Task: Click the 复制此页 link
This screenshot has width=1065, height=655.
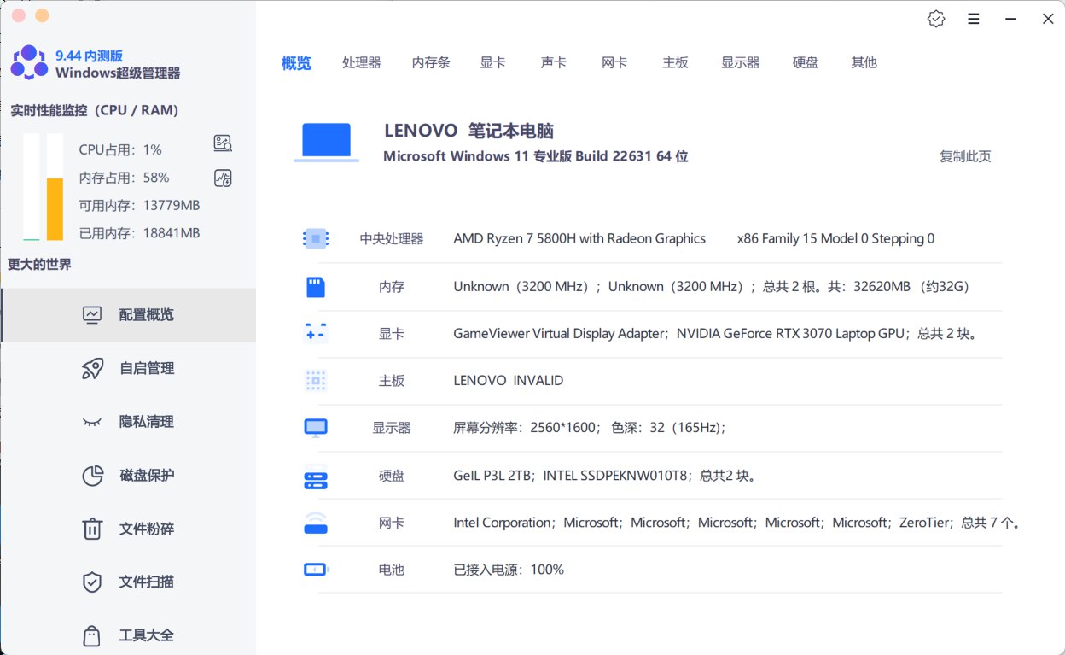Action: (965, 156)
